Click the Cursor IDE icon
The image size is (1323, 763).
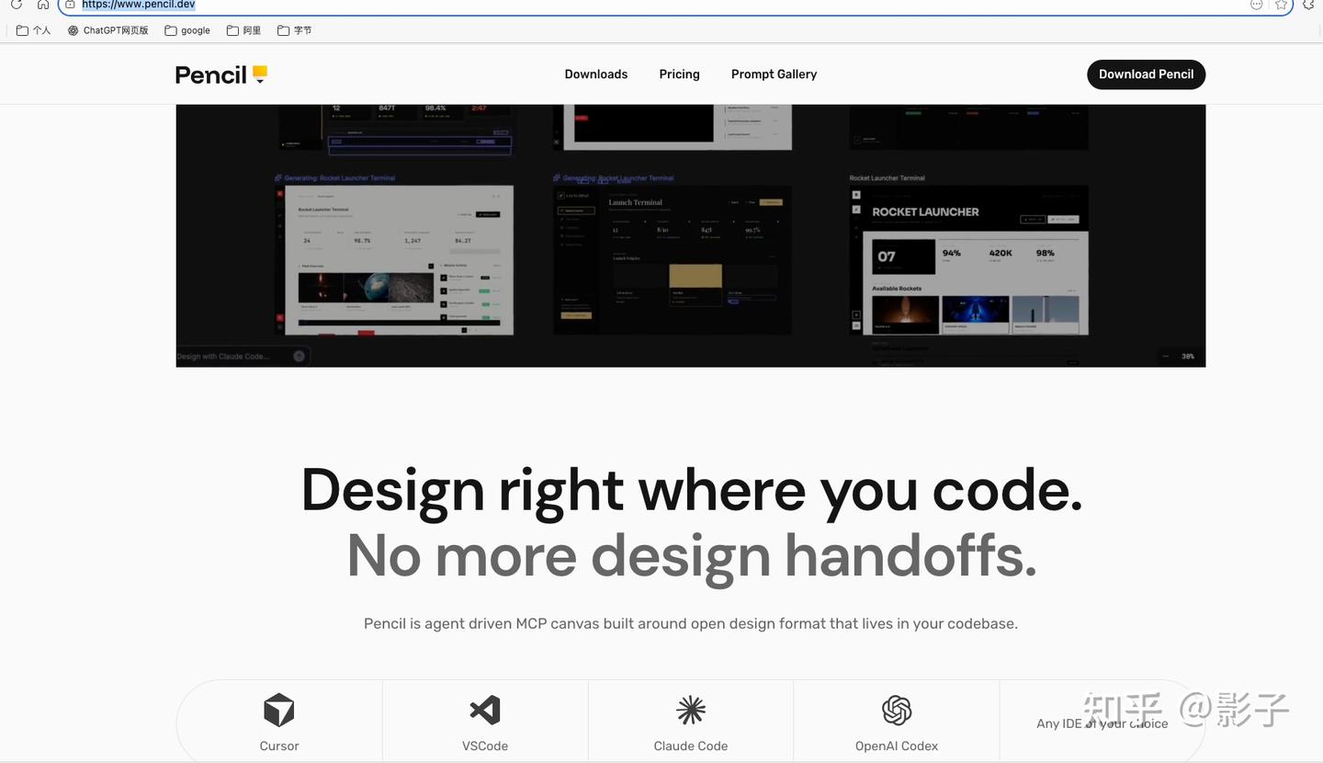pos(278,711)
